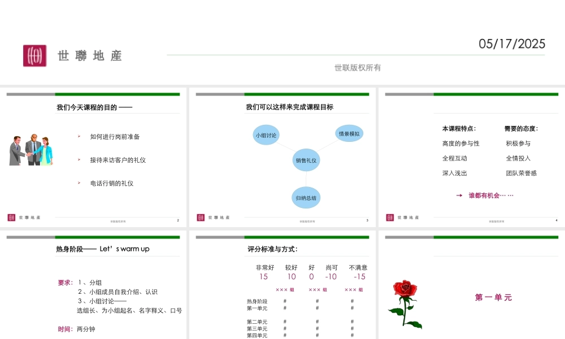Click the row label 第三单元
565x339 pixels.
(x=257, y=329)
